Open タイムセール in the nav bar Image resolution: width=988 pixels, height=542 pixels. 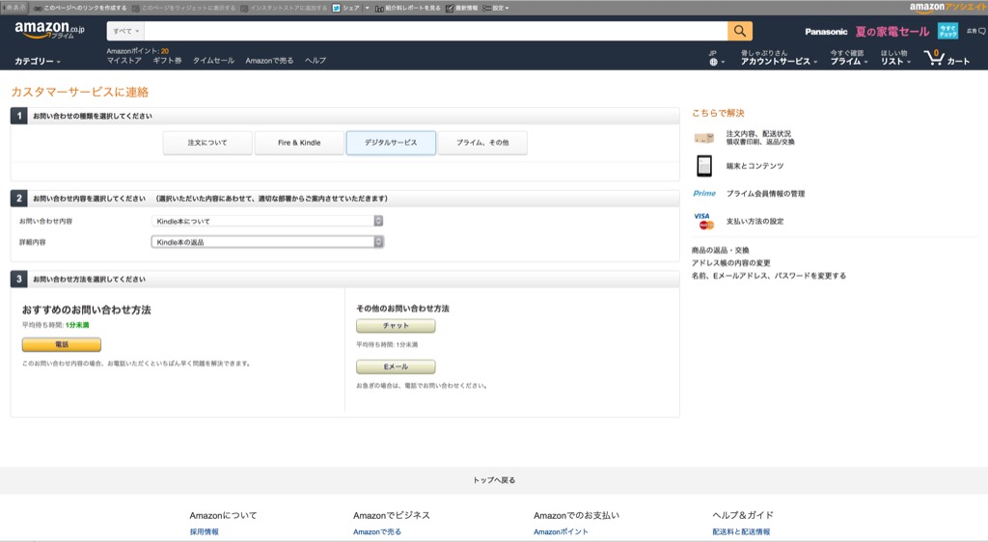coord(213,61)
